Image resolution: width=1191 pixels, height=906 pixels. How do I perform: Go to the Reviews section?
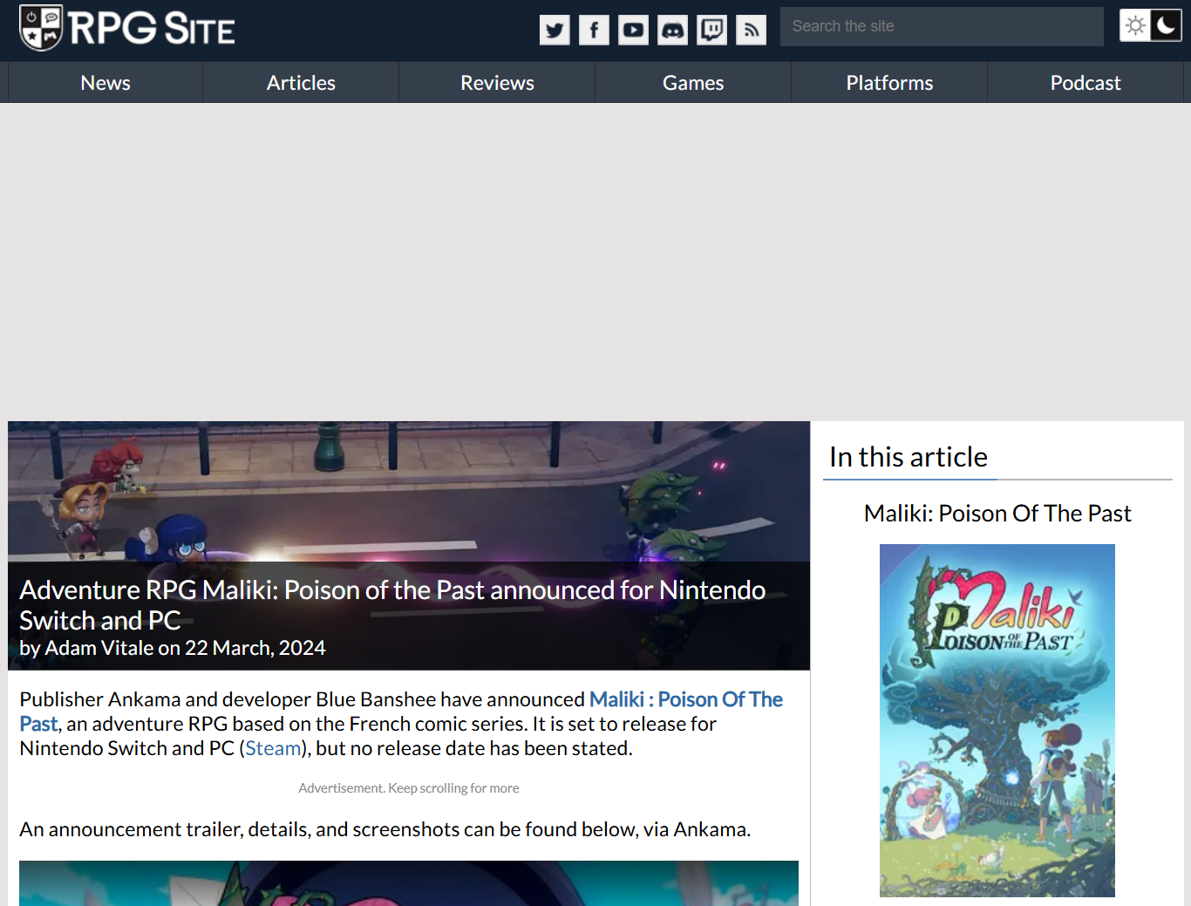click(x=497, y=83)
